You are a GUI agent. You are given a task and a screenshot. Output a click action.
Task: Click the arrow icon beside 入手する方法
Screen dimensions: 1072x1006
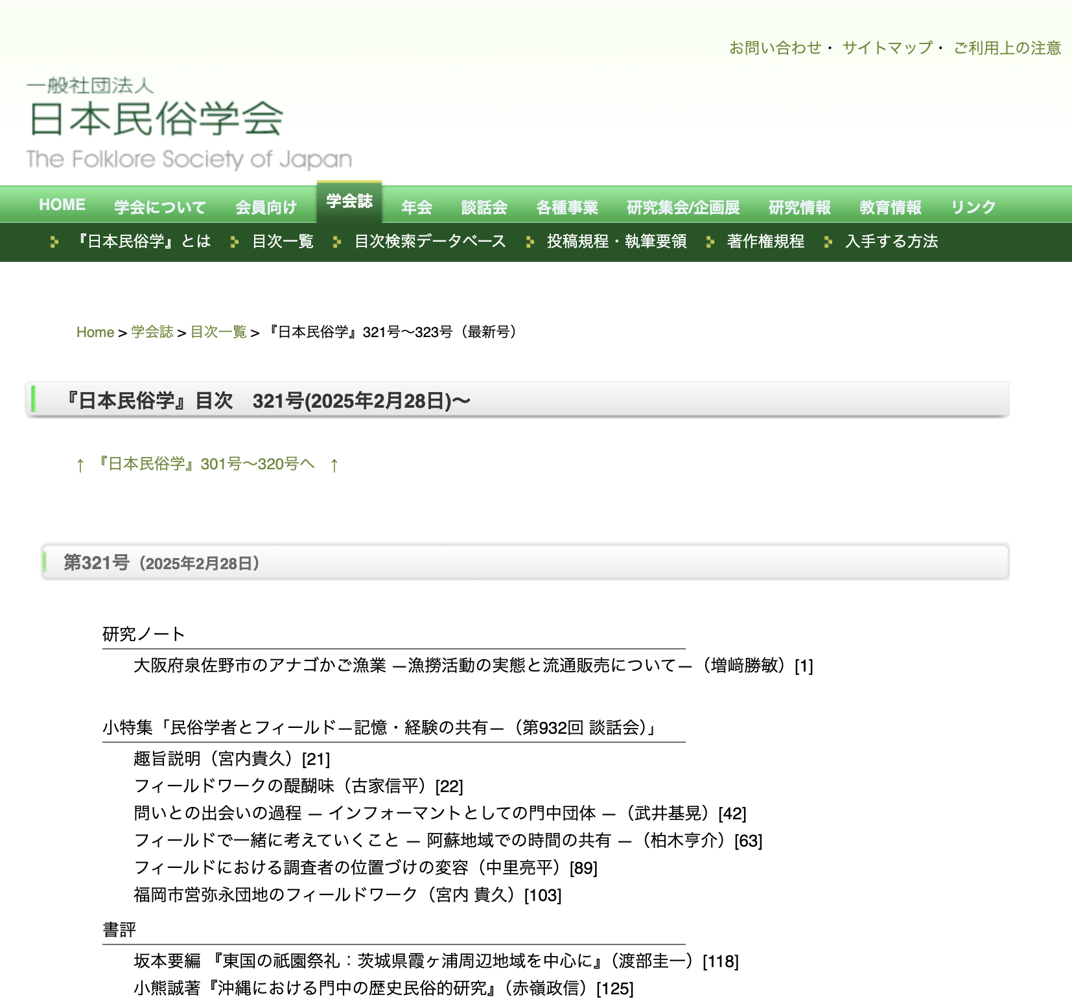828,242
